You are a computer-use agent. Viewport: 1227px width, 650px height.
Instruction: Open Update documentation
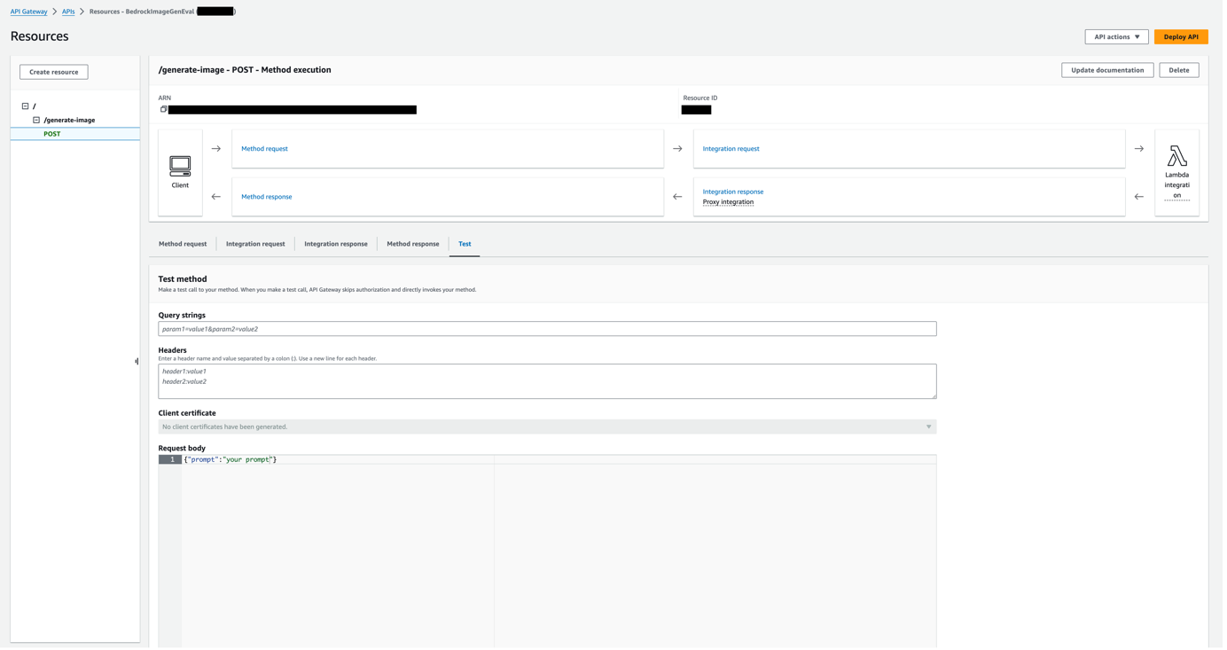tap(1106, 69)
